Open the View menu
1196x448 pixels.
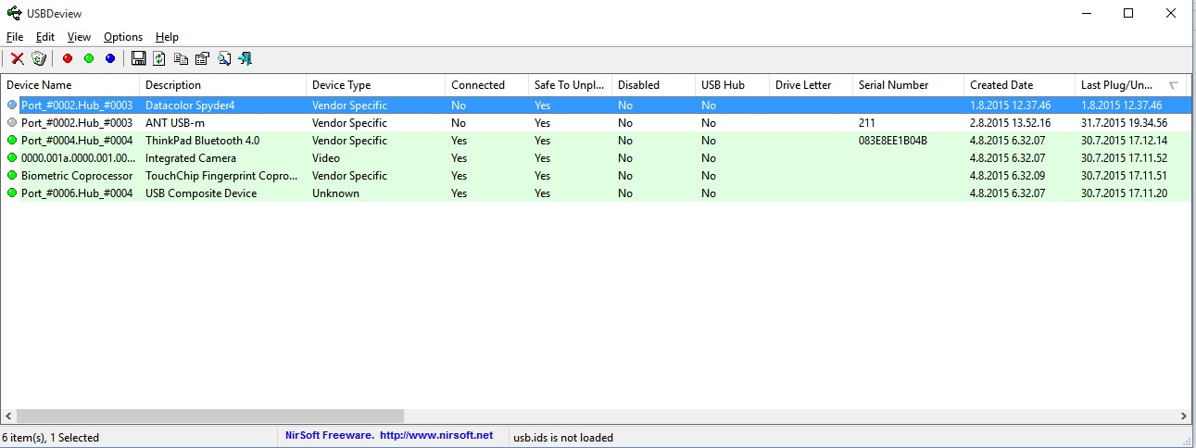tap(79, 37)
